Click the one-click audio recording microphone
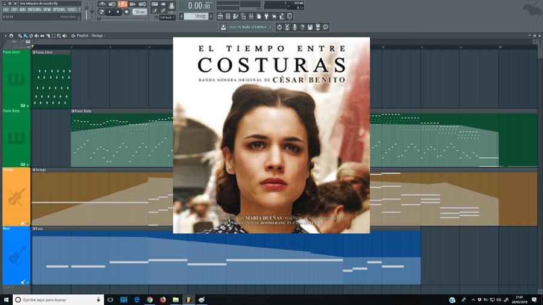The width and height of the screenshot is (543, 305). click(294, 27)
